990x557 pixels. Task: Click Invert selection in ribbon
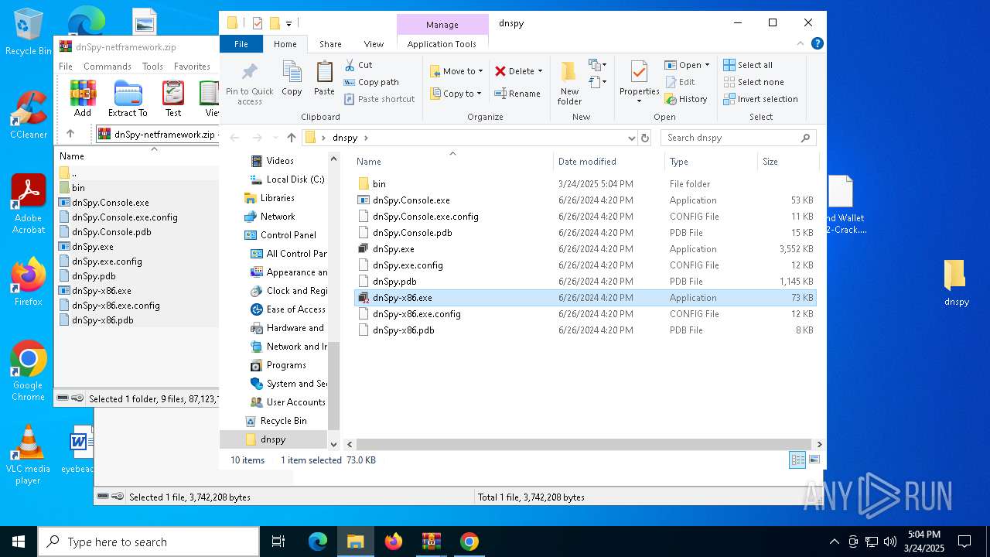click(760, 99)
